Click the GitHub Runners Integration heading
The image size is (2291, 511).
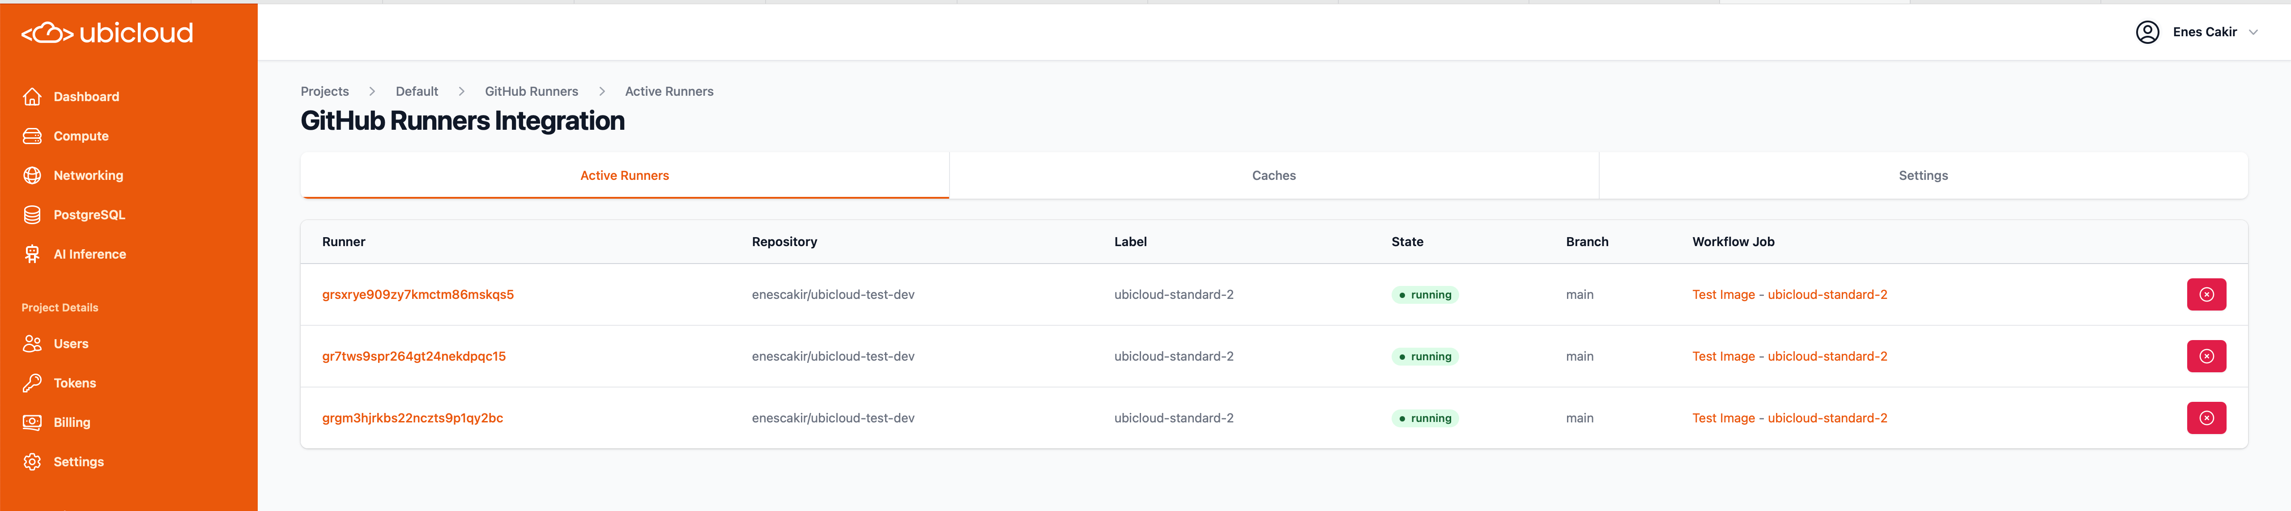point(463,121)
